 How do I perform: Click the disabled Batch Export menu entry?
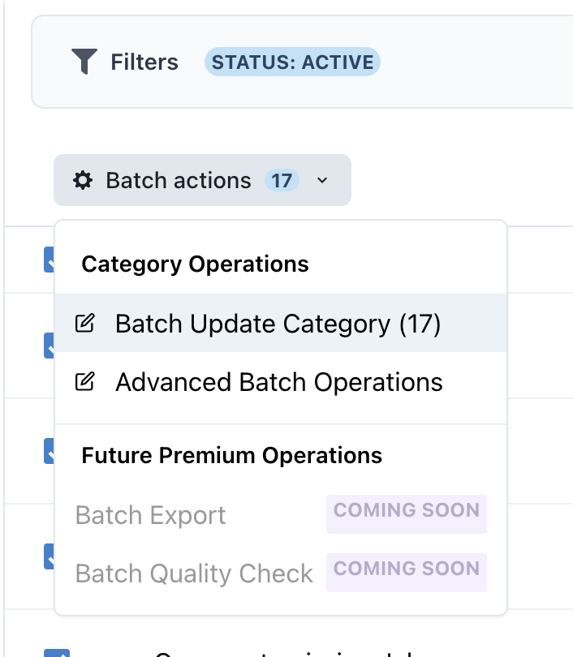pyautogui.click(x=150, y=514)
